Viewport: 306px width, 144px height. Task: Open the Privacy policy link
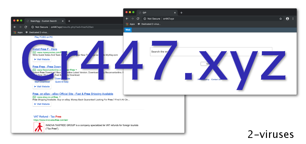point(203,79)
